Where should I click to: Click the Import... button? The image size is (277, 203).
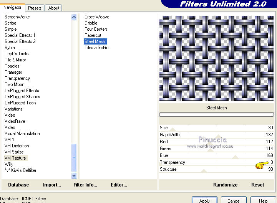click(52, 185)
